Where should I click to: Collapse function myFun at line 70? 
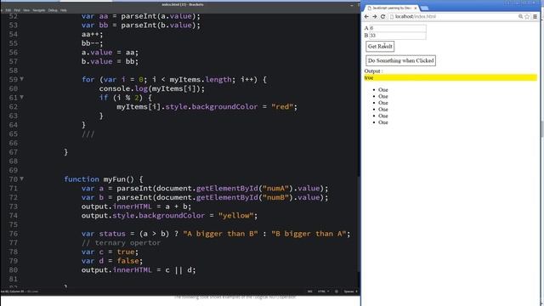coord(21,178)
